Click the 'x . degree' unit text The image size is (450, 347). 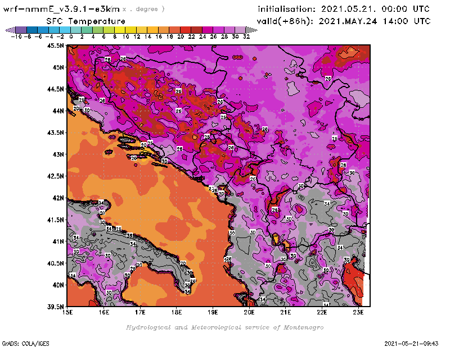pyautogui.click(x=143, y=9)
